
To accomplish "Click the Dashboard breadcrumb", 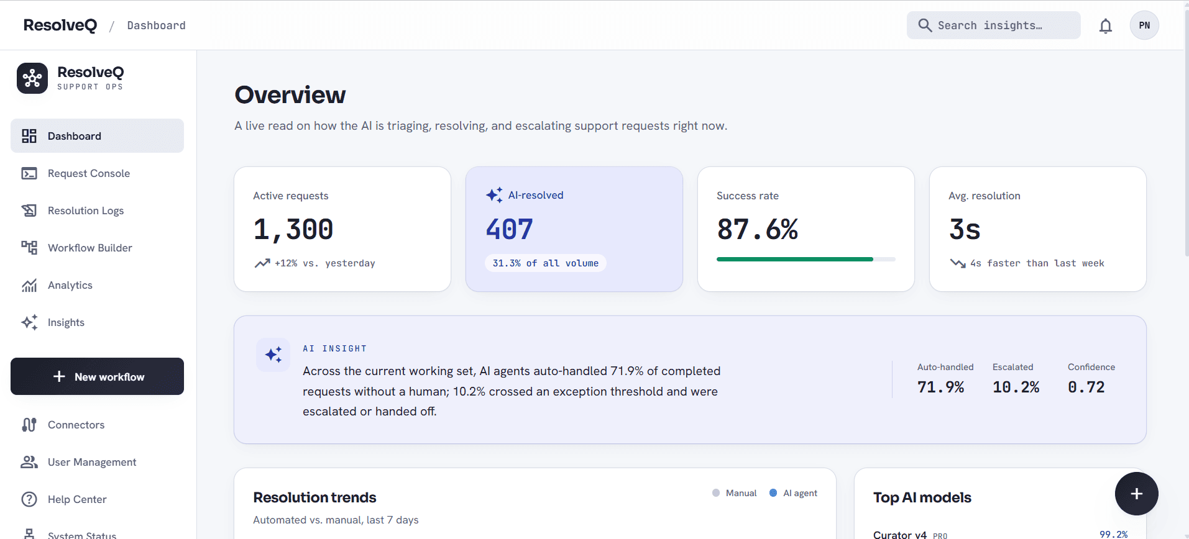I will [x=156, y=25].
